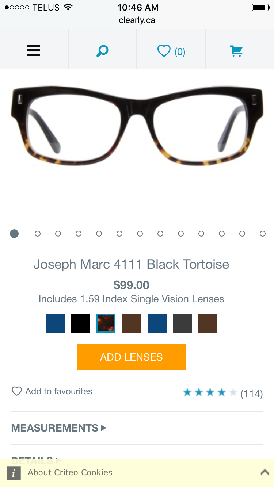Image resolution: width=274 pixels, height=487 pixels.
Task: Open favourites heart counter in header
Action: 171,51
